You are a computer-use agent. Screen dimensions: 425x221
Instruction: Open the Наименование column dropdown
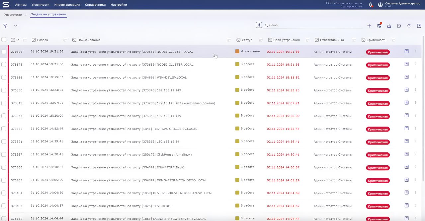tap(74, 40)
